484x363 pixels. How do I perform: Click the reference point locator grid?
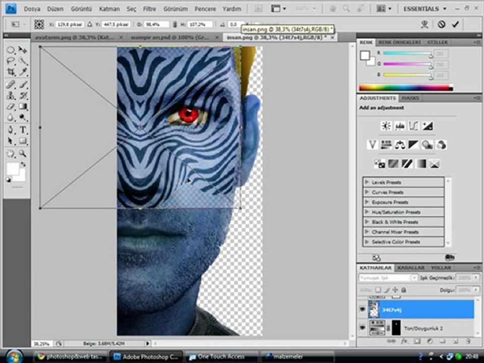coord(39,24)
